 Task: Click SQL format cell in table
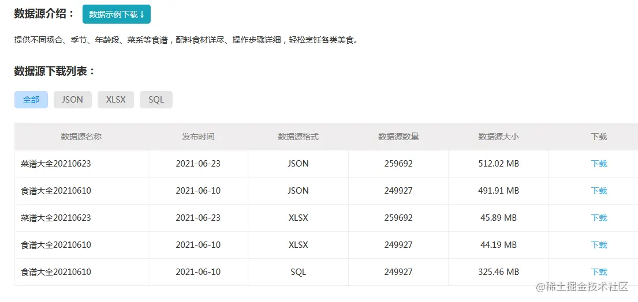tap(298, 272)
